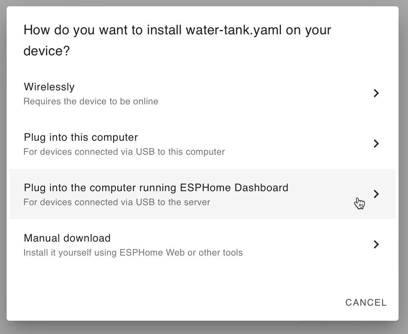
Task: Click "For devices connected via USB to the server"
Action: (117, 202)
